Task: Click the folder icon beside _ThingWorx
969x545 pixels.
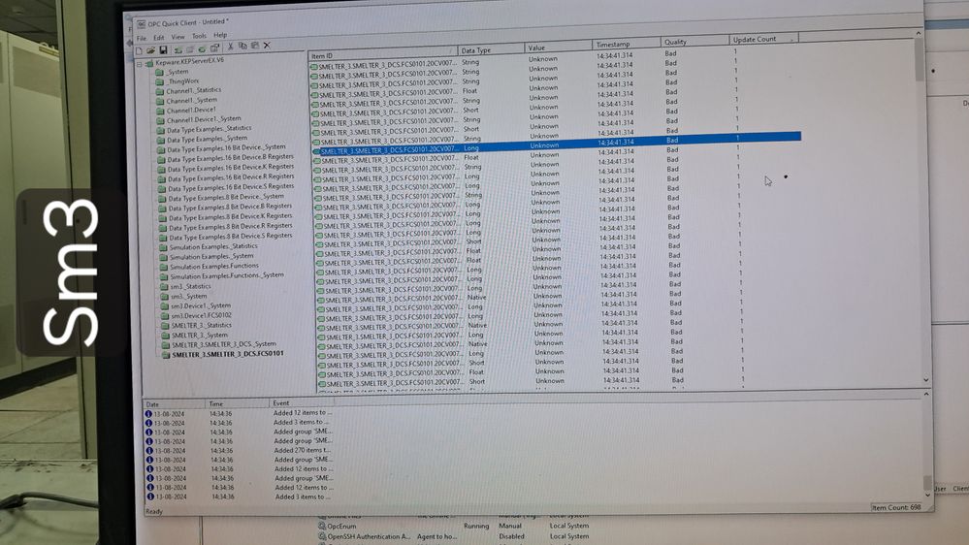Action: pos(159,82)
